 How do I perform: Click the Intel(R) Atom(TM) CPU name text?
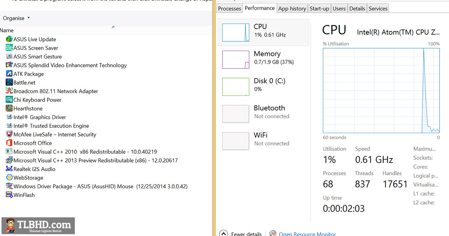(x=398, y=32)
